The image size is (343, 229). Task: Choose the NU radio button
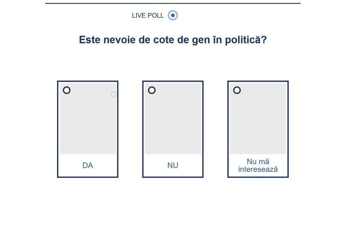click(x=152, y=90)
